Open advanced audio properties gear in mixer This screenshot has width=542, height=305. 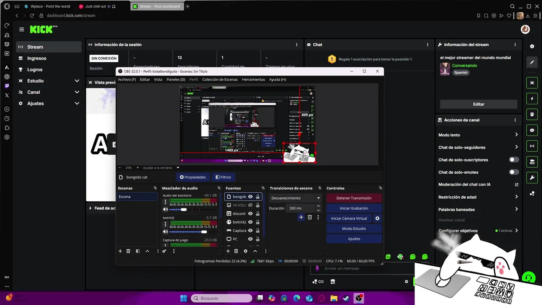pos(164,251)
